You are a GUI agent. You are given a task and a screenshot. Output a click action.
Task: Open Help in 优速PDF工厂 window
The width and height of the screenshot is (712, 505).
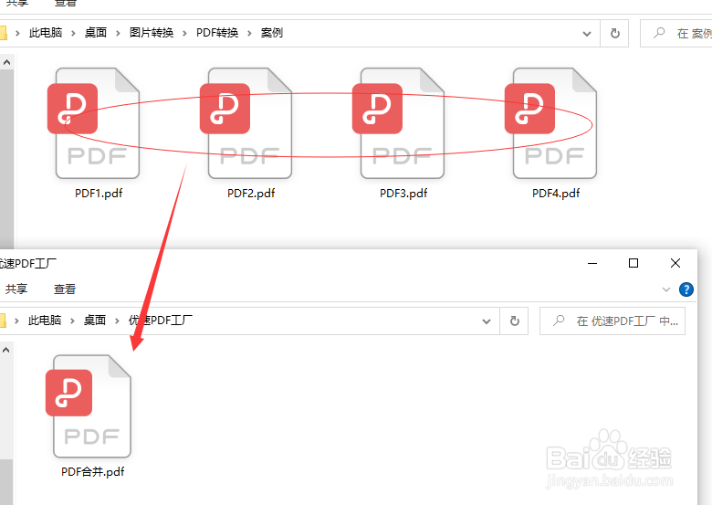coord(686,289)
